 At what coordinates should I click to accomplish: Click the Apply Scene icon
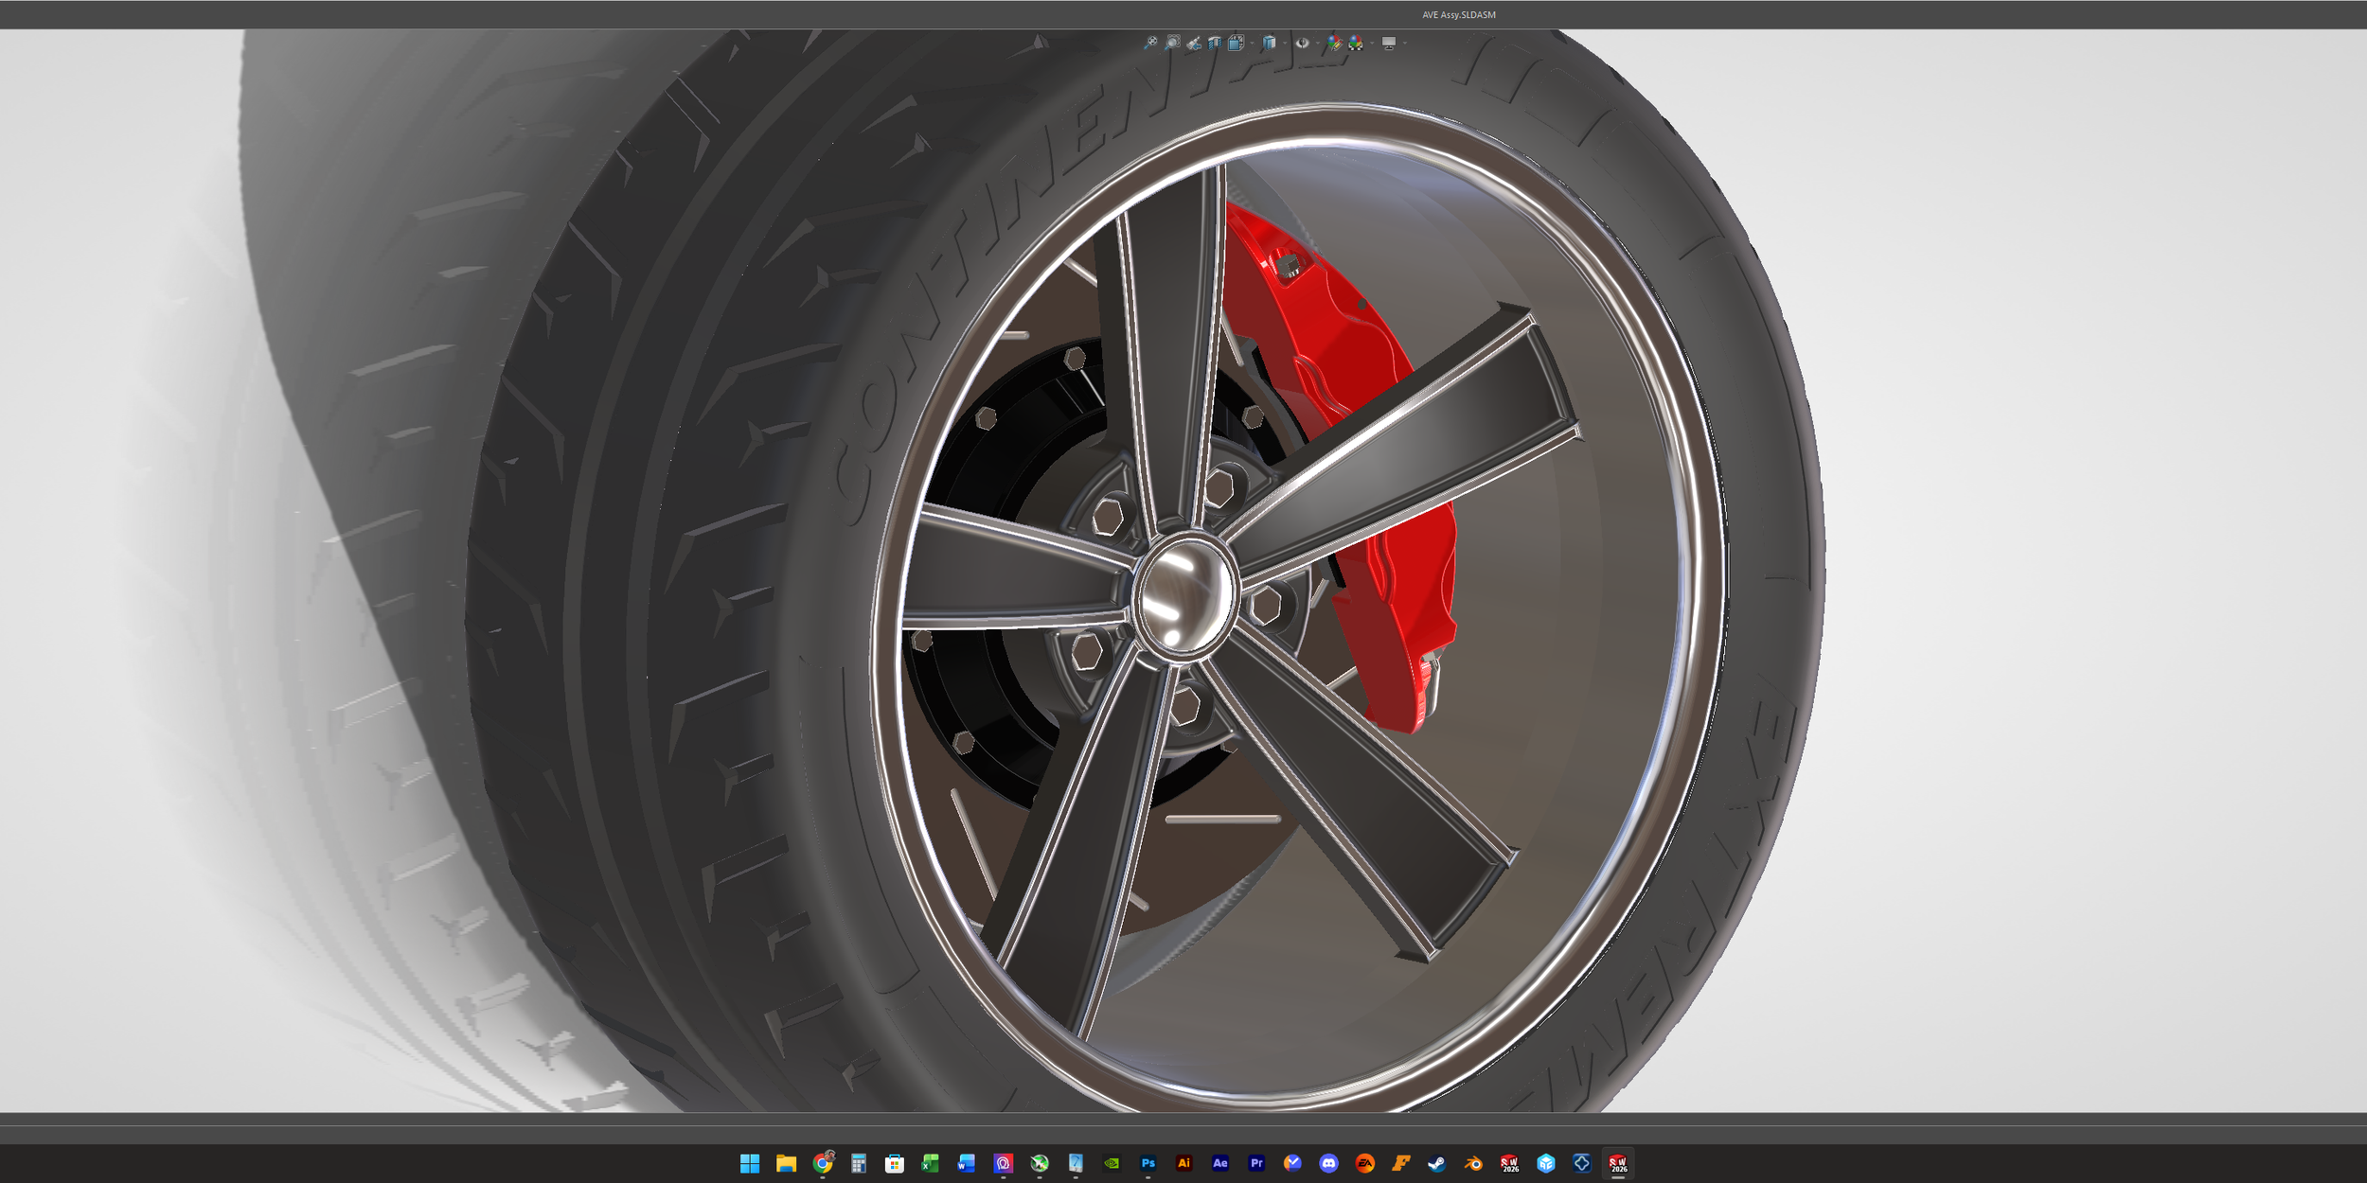click(1356, 43)
